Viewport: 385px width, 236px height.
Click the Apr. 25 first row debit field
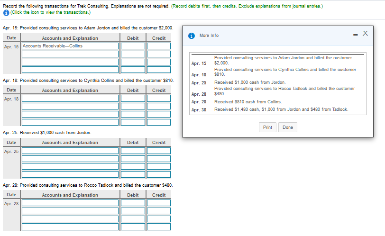pyautogui.click(x=133, y=151)
